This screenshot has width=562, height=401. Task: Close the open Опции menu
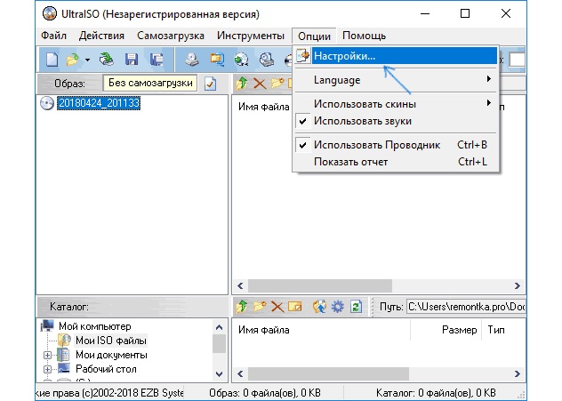(314, 36)
